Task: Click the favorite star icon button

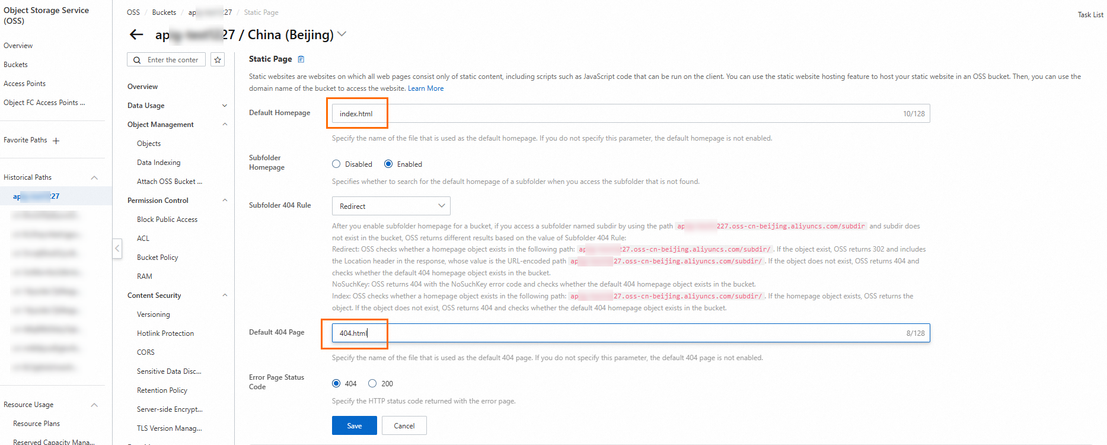Action: click(218, 60)
